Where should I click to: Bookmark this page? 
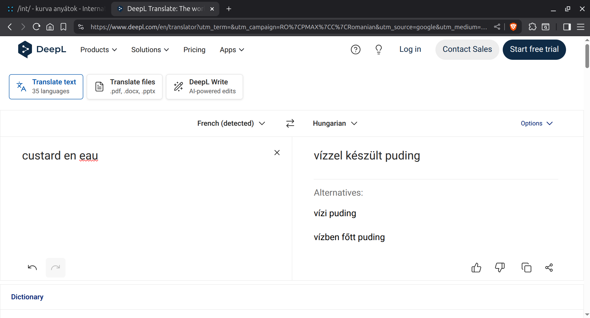63,27
